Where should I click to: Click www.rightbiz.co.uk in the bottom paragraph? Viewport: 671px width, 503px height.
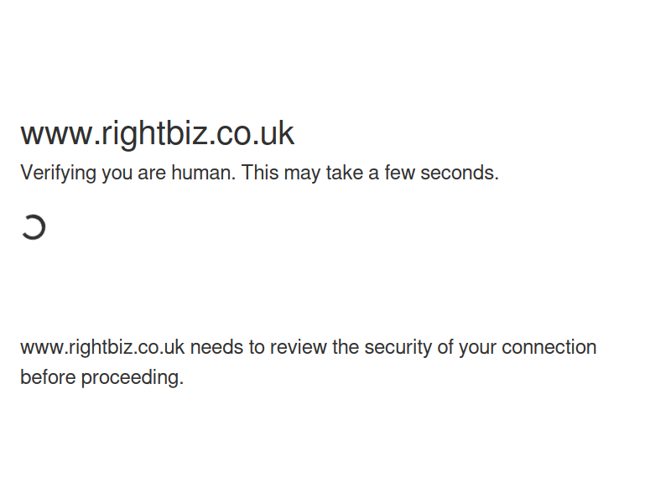coord(102,347)
